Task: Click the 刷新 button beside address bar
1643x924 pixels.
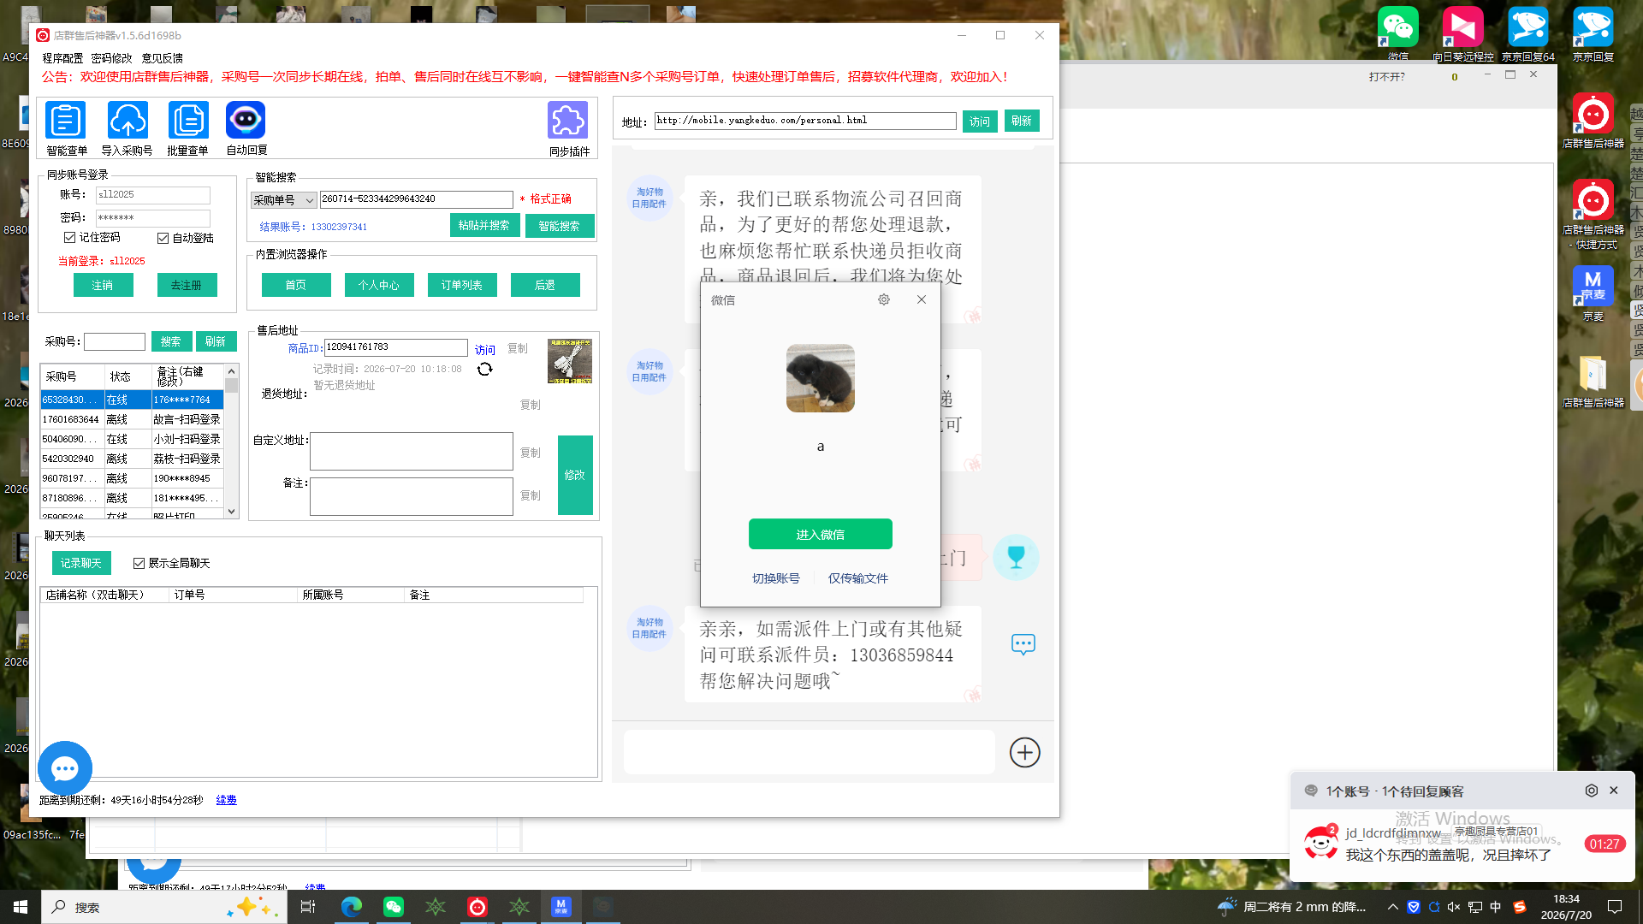Action: pos(1022,121)
